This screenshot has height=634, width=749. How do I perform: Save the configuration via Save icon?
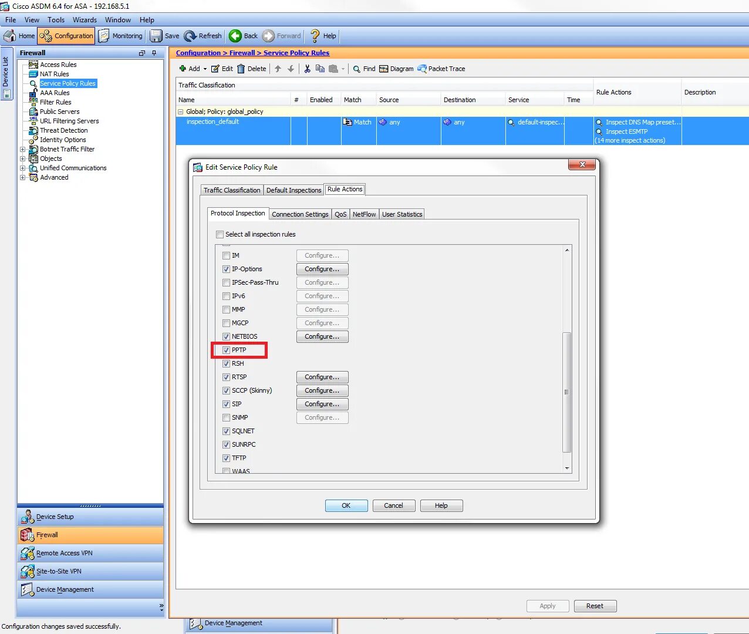click(164, 36)
